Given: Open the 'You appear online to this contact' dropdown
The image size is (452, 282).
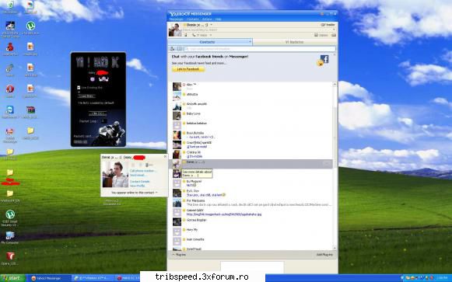Looking at the screenshot, I should point(135,193).
